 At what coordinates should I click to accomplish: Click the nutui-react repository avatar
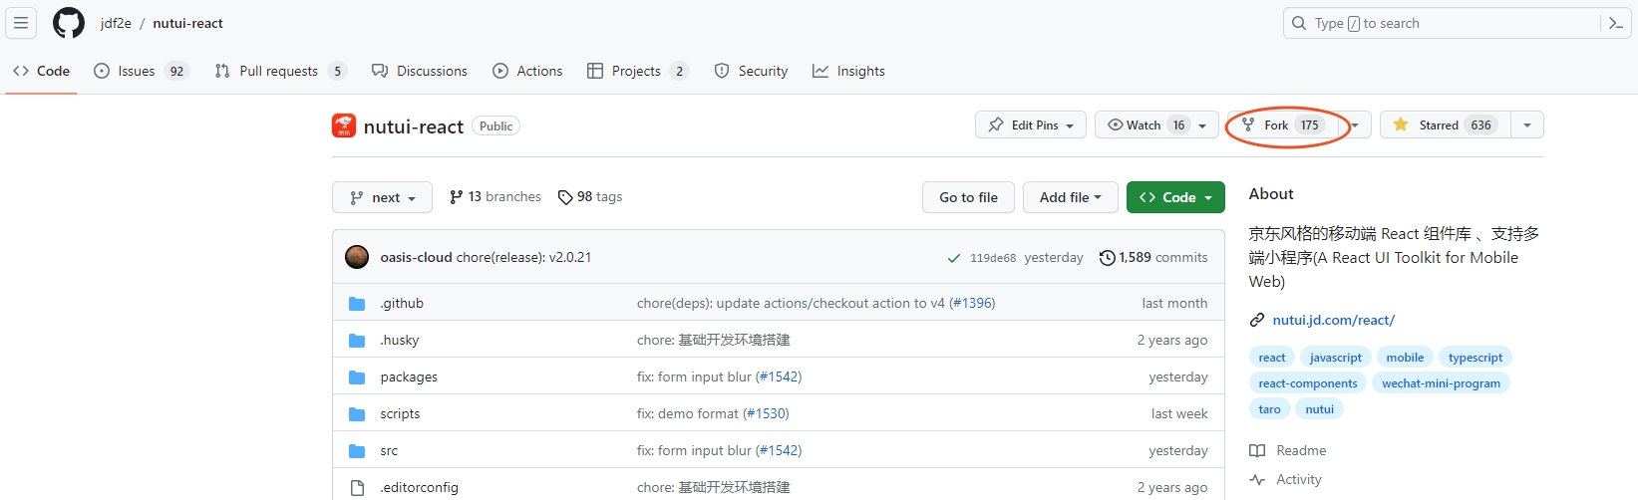[344, 125]
